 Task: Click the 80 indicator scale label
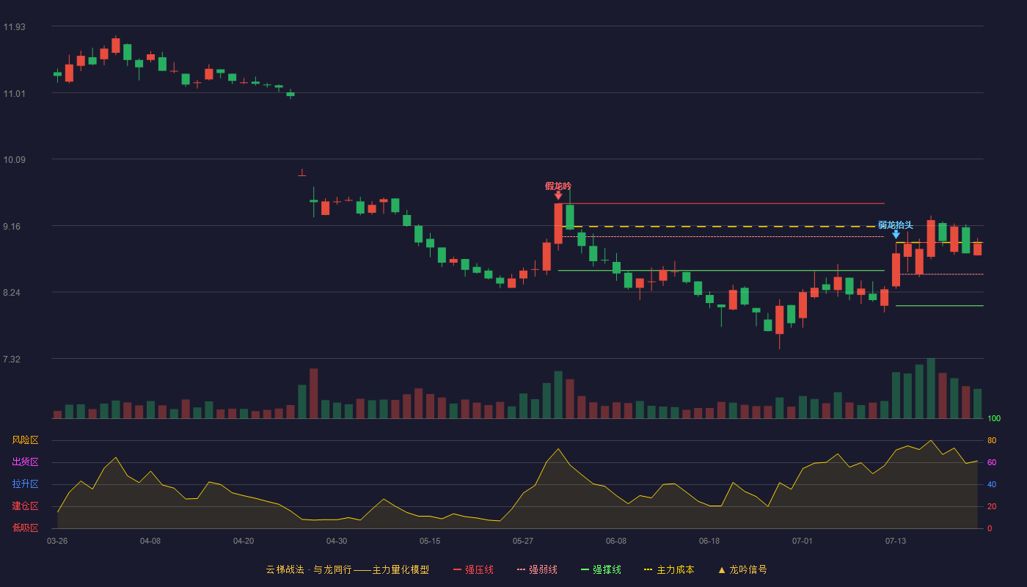(x=992, y=441)
